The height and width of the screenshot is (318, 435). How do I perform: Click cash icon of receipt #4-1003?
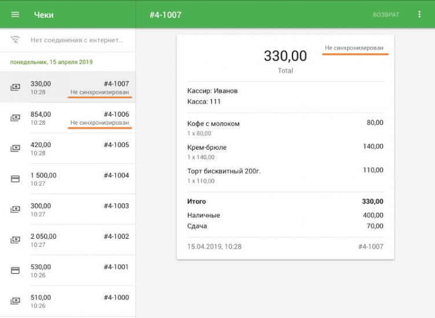(x=15, y=209)
